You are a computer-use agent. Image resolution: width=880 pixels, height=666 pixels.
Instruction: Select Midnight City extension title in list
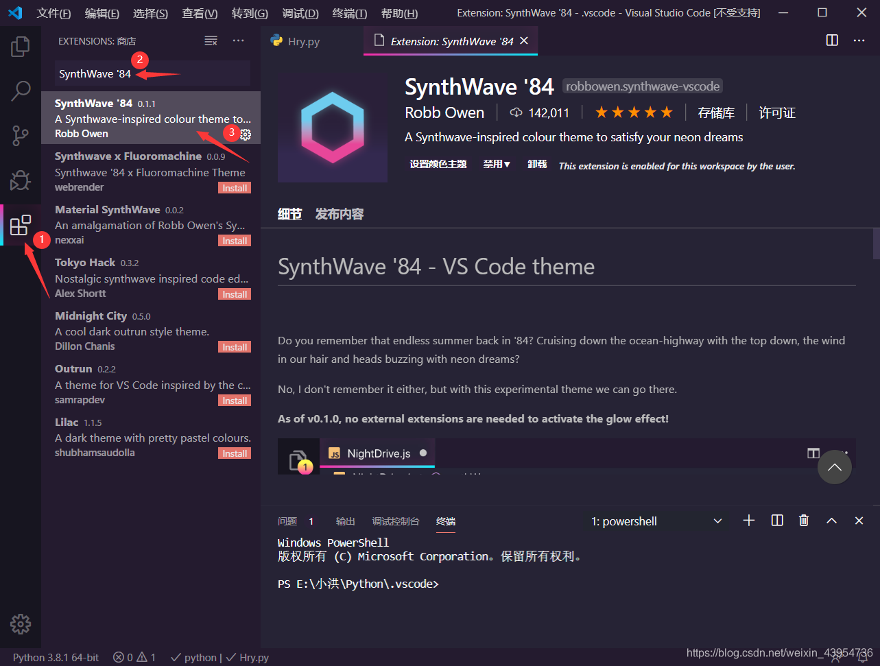click(91, 316)
